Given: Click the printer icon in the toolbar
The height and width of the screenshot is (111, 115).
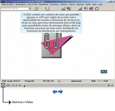Looking at the screenshot, I should point(80,8).
